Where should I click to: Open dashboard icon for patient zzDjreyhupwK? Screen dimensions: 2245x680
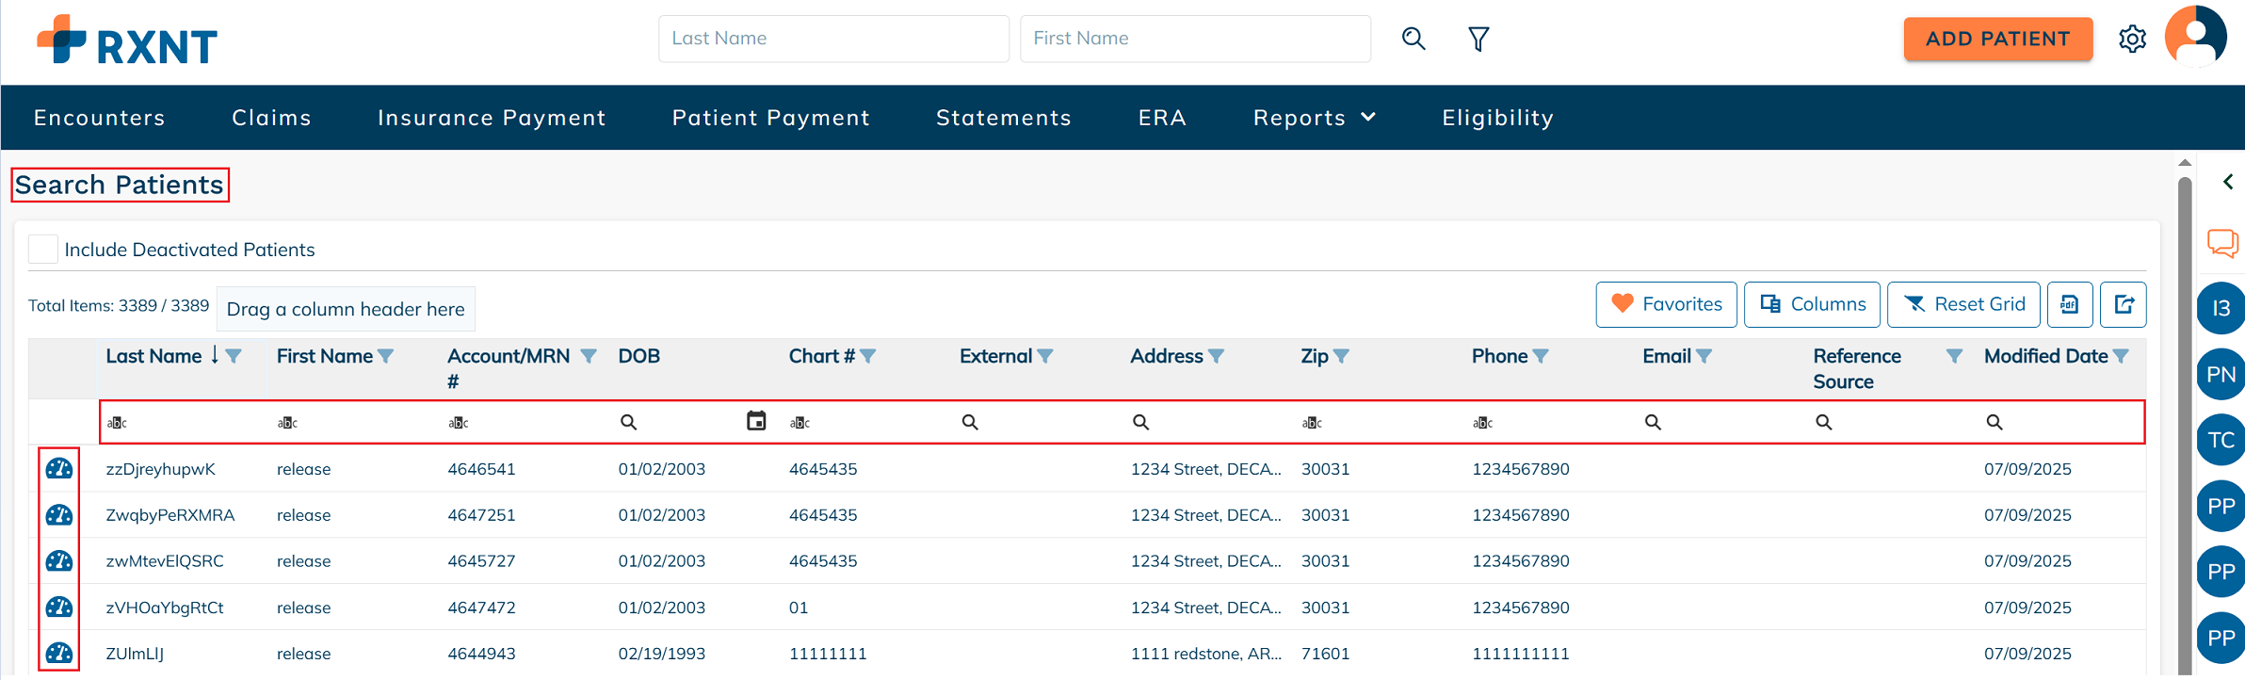pyautogui.click(x=59, y=469)
